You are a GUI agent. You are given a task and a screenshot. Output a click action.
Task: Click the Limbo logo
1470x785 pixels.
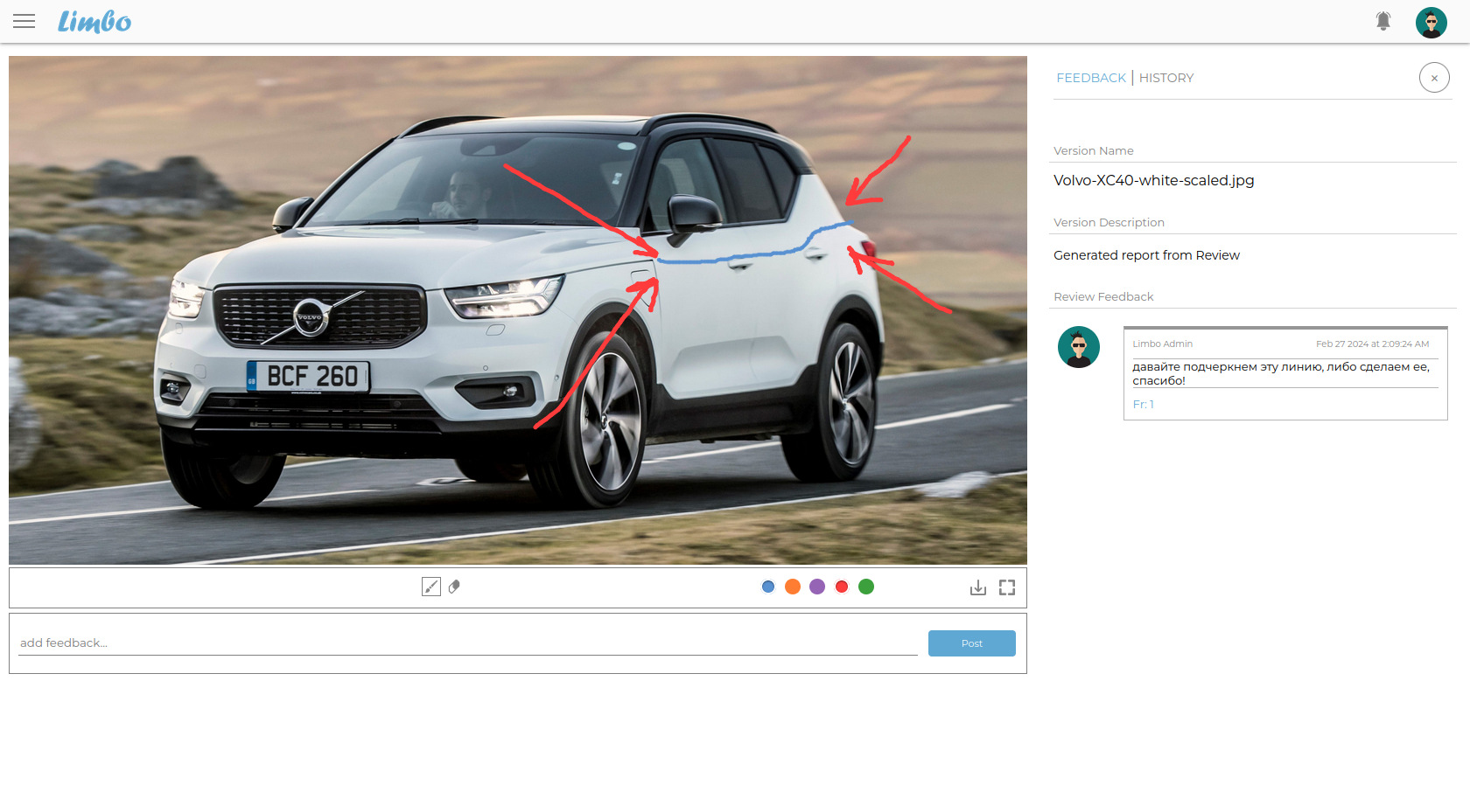coord(94,21)
